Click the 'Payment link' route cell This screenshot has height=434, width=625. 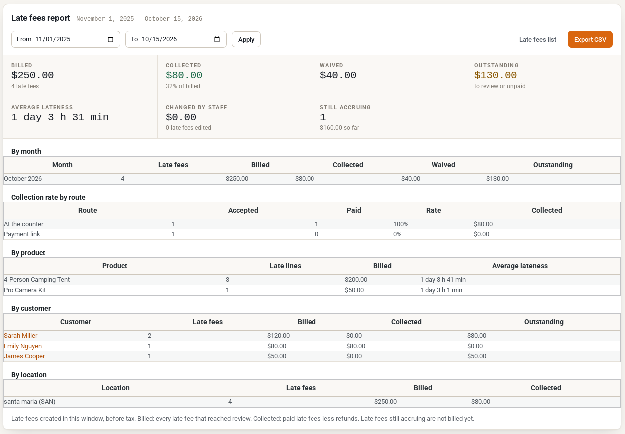pos(22,234)
